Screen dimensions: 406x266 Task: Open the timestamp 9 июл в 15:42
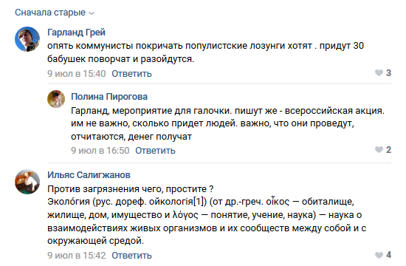[76, 256]
